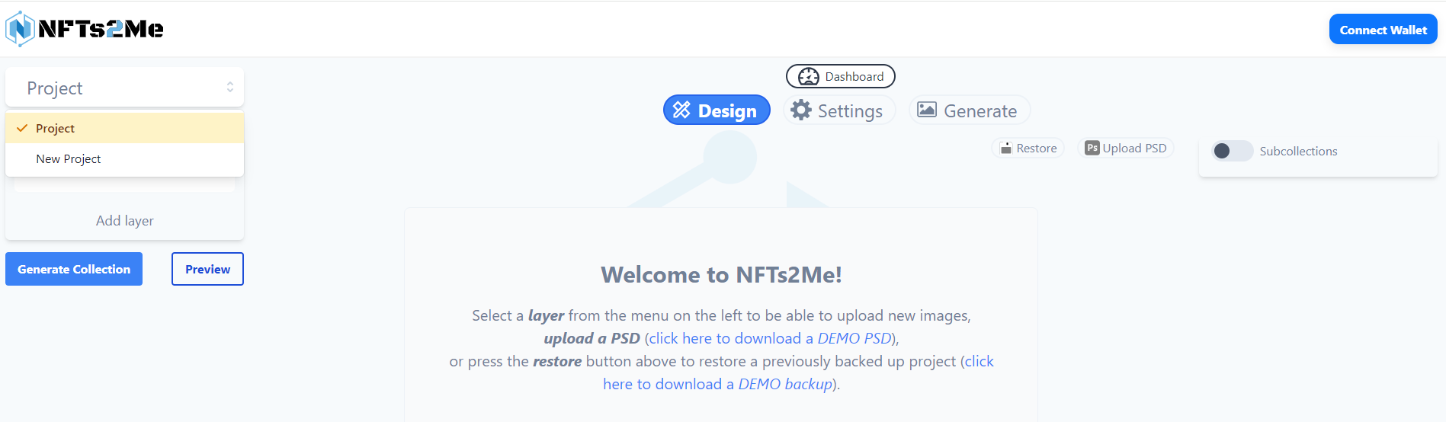Click the Settings gear icon

coord(801,110)
